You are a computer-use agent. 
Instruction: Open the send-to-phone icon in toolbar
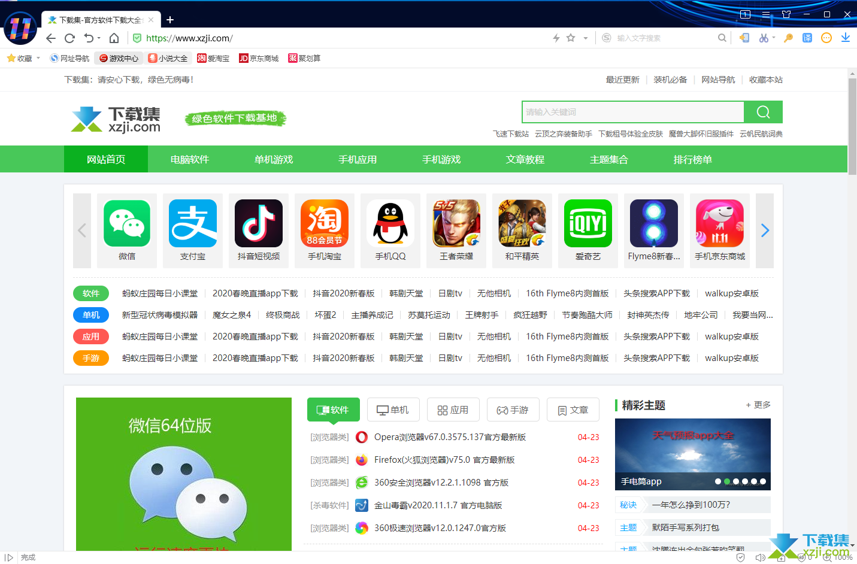point(744,38)
